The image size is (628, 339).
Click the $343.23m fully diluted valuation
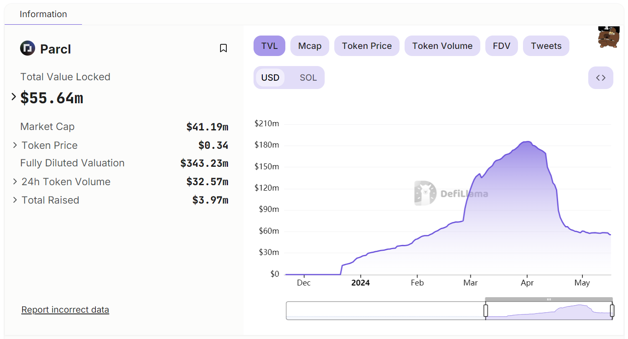[205, 163]
